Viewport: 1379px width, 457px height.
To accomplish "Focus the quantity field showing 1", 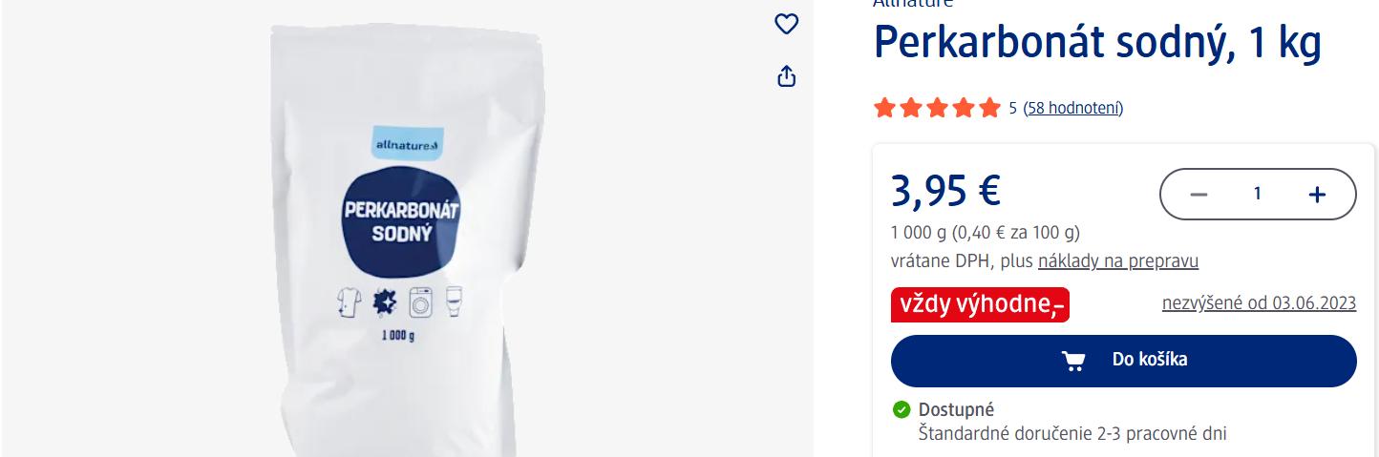I will (x=1258, y=194).
